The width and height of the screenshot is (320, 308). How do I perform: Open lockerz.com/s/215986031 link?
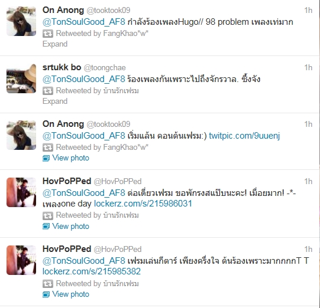pyautogui.click(x=143, y=204)
